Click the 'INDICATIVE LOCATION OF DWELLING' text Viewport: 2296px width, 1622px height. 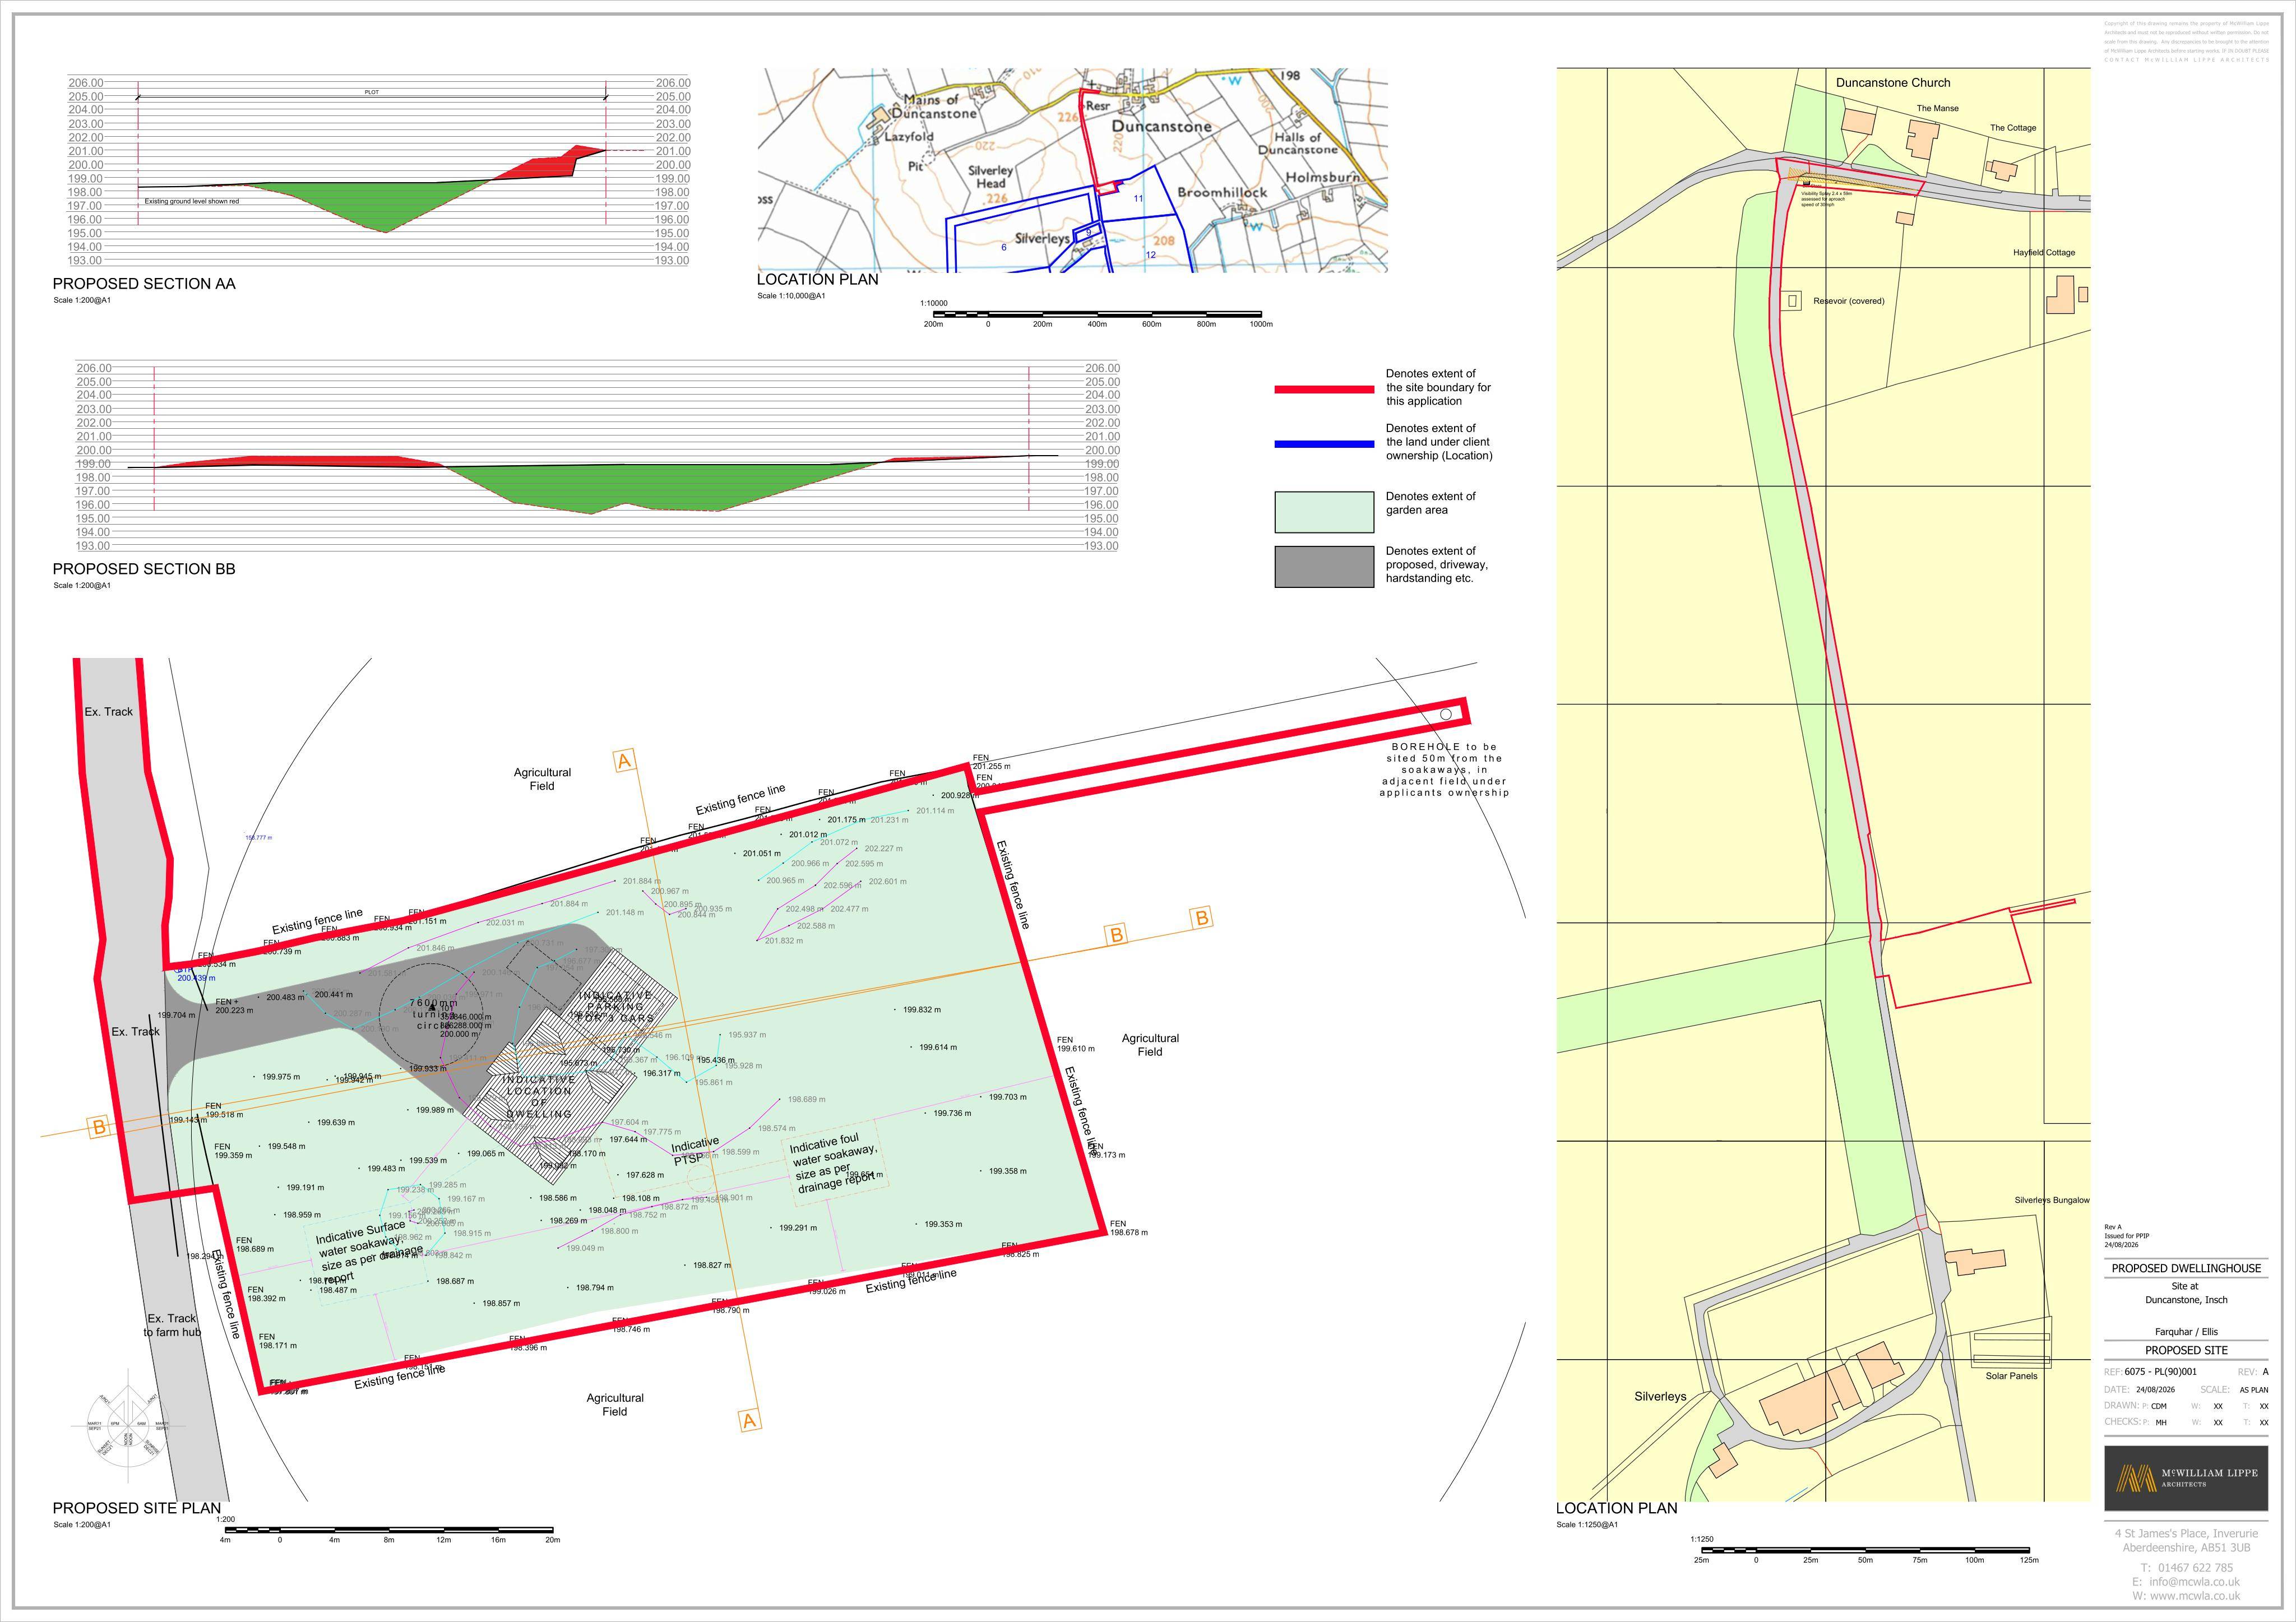tap(539, 1097)
